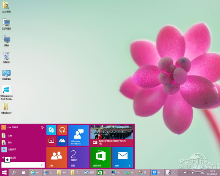This screenshot has width=220, height=176.
Task: Open the red Video tile
Action: pos(51,141)
